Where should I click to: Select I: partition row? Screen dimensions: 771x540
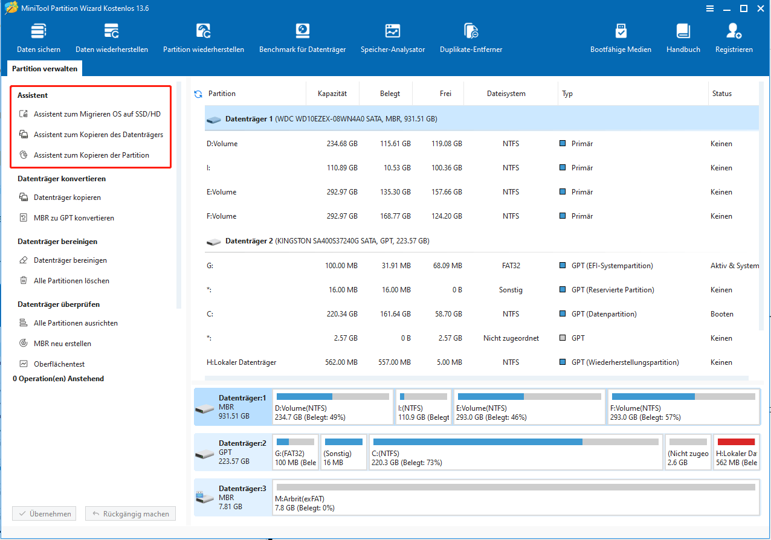tap(482, 168)
